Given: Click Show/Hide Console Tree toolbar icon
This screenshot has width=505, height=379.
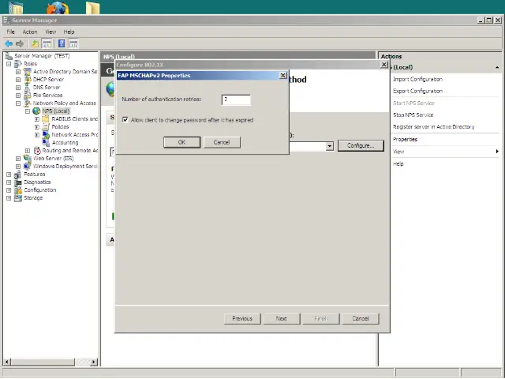Looking at the screenshot, I should (x=47, y=43).
